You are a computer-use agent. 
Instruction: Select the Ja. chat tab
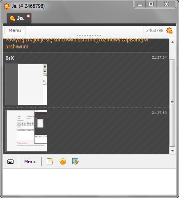(x=19, y=18)
